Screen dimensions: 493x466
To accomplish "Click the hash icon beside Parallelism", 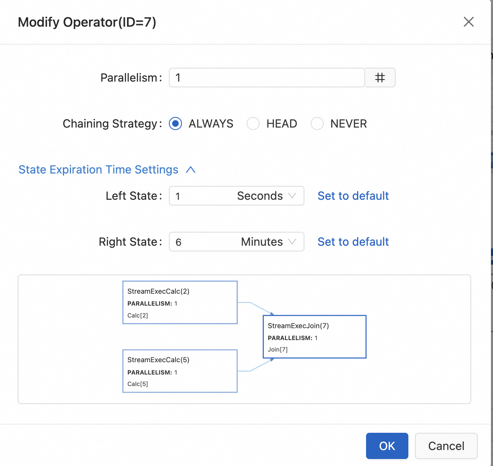I will click(x=380, y=78).
